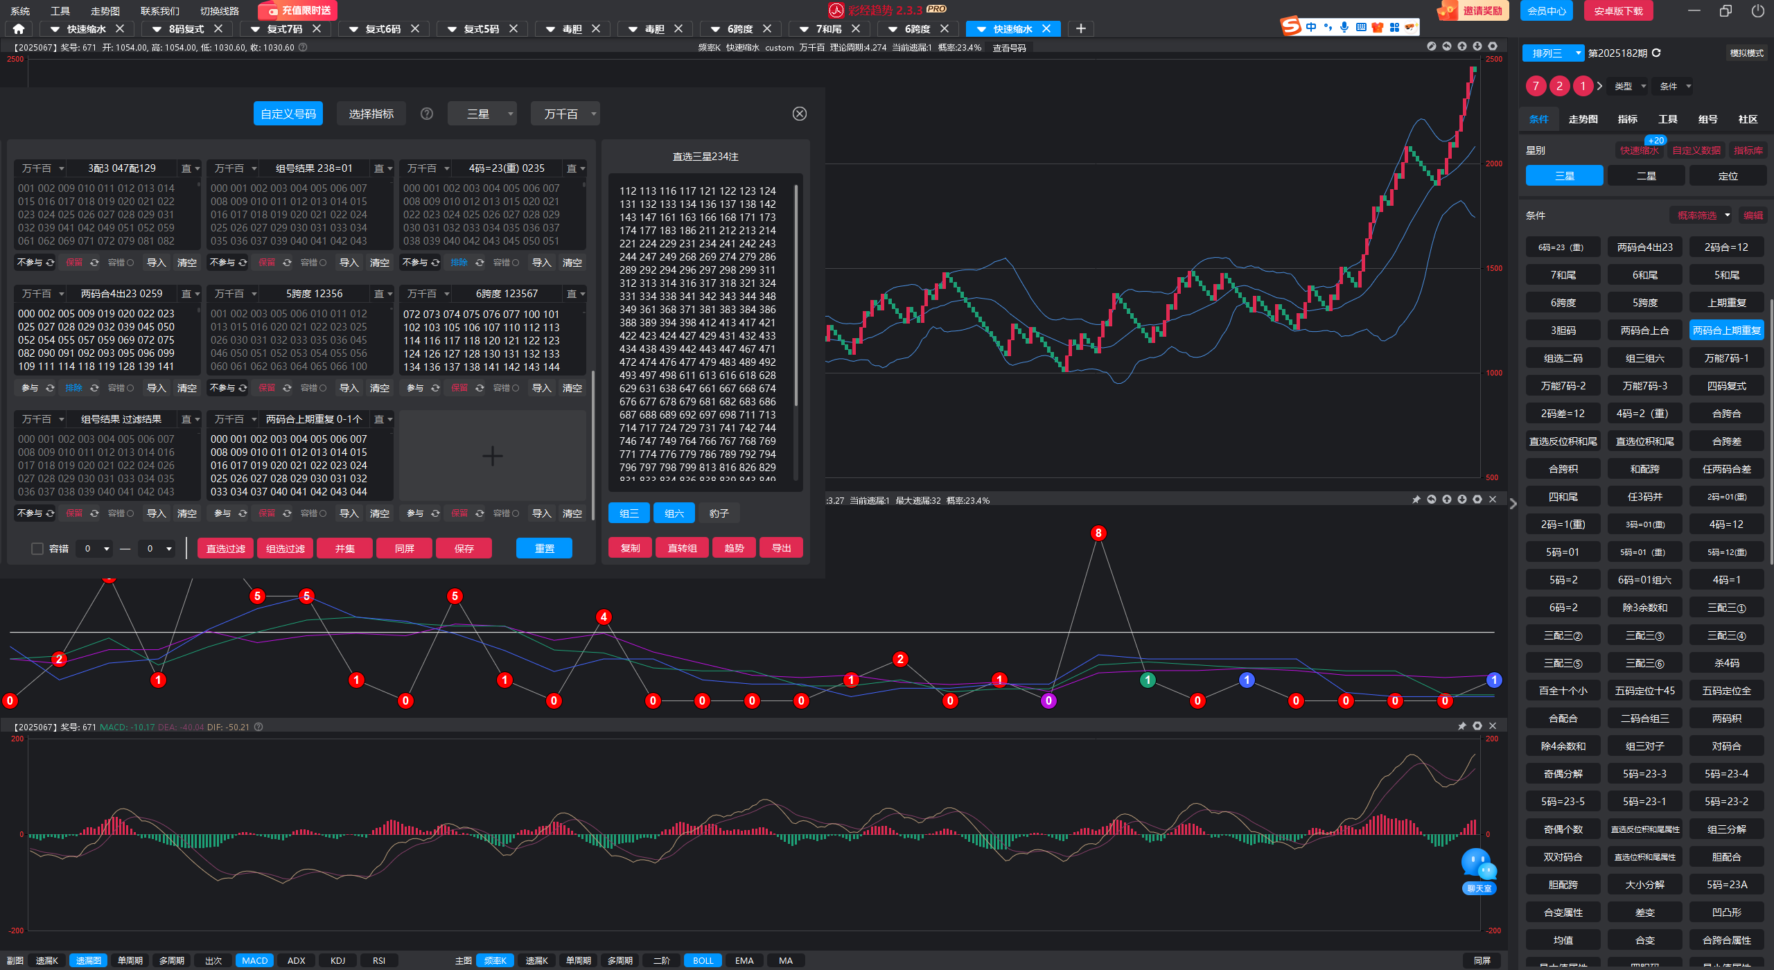Select the 选择指标 tab in the dialog

[x=371, y=114]
